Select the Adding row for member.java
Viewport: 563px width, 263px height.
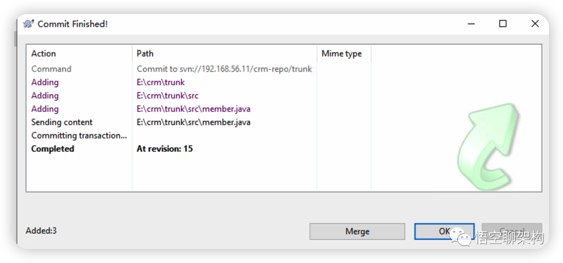click(45, 109)
